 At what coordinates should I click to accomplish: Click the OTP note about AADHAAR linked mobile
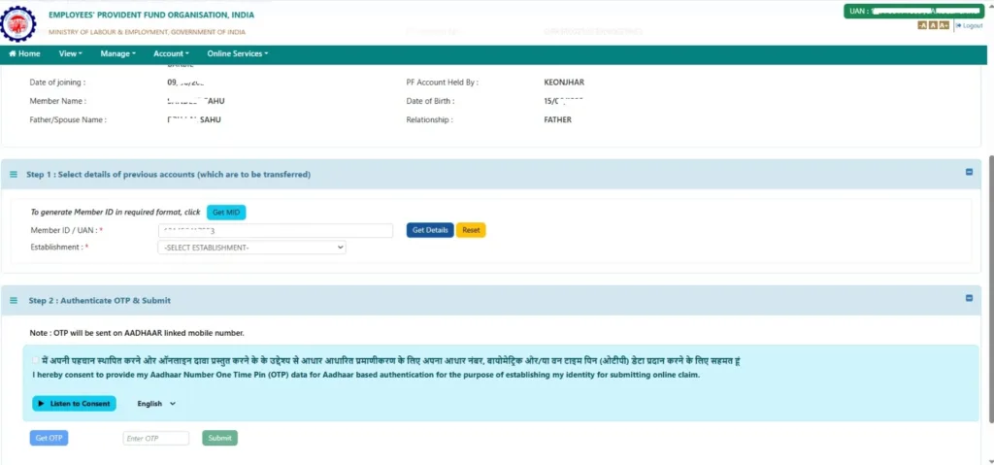coord(137,333)
